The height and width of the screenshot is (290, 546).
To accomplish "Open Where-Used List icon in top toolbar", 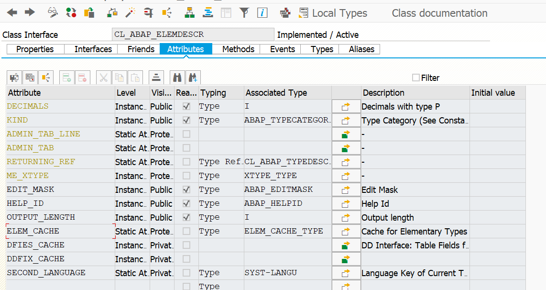I will [x=167, y=13].
